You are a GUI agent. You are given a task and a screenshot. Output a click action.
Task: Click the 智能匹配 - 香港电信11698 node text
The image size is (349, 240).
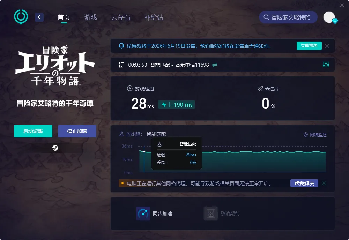tap(179, 65)
